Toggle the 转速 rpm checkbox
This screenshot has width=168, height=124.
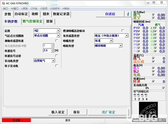tap(153, 81)
